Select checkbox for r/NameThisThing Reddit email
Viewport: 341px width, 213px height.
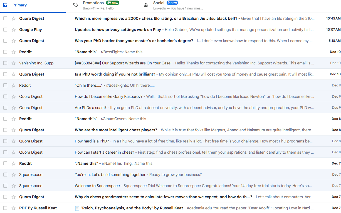[x=5, y=163]
